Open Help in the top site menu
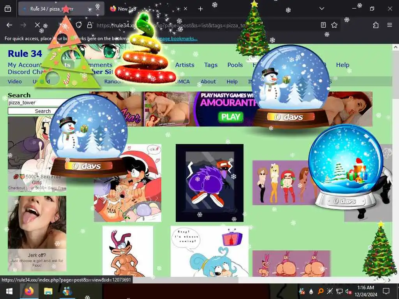The height and width of the screenshot is (299, 399). pos(343,65)
